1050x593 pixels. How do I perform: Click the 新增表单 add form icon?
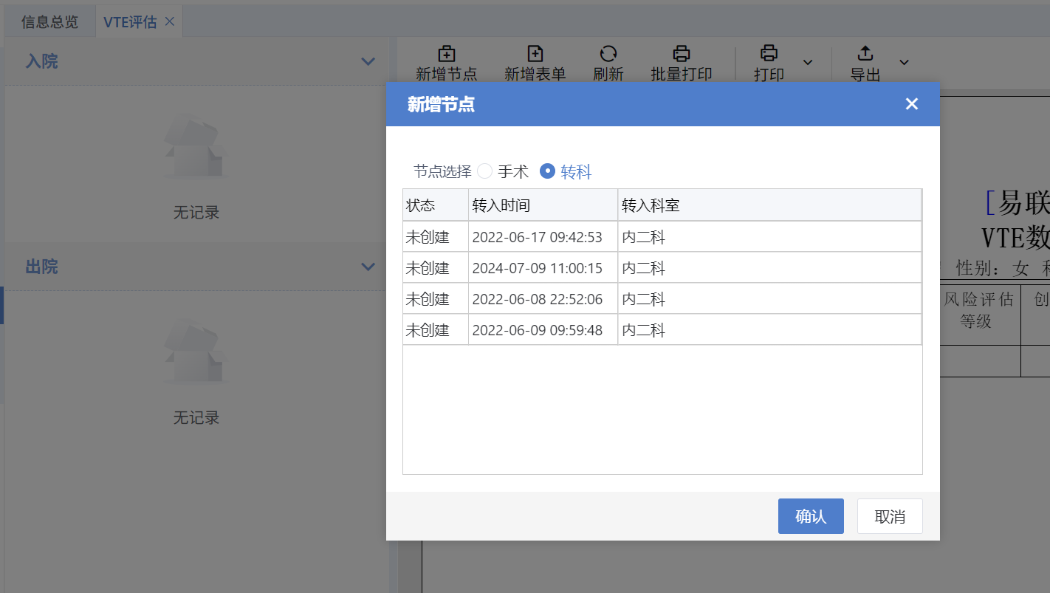535,54
